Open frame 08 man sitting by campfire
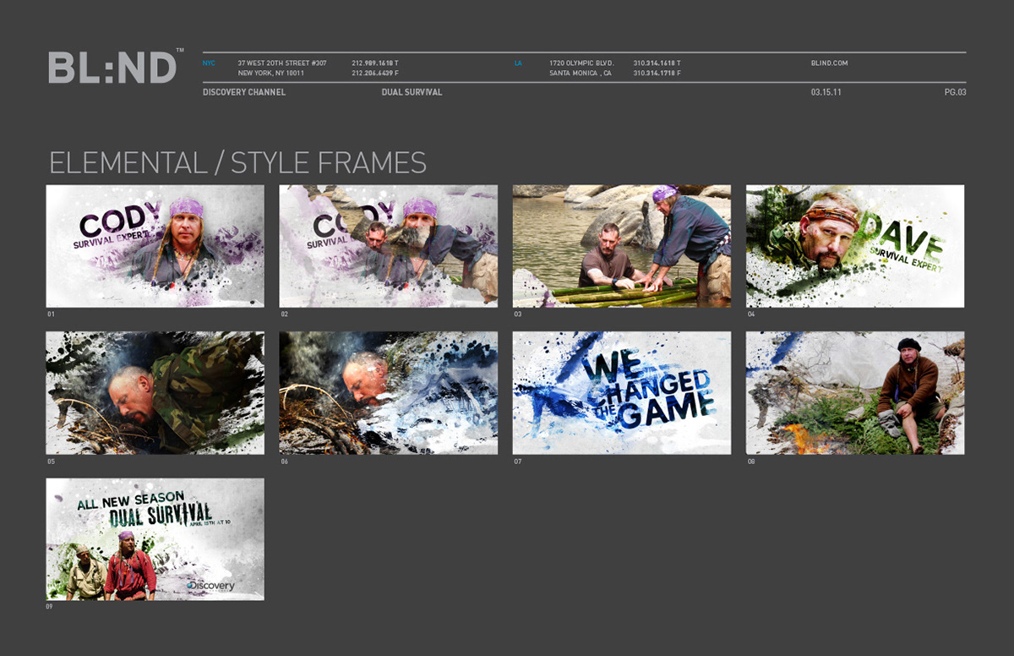This screenshot has width=1014, height=656. pos(855,393)
